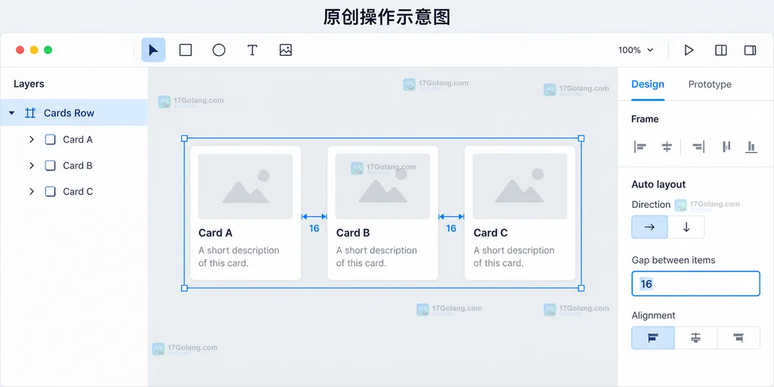Click the gap handle between Card A and Card B

pyautogui.click(x=314, y=217)
